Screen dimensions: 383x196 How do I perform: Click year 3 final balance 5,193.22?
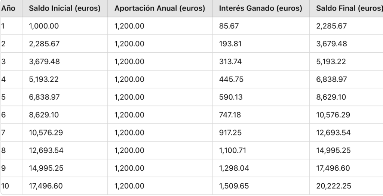(x=331, y=62)
